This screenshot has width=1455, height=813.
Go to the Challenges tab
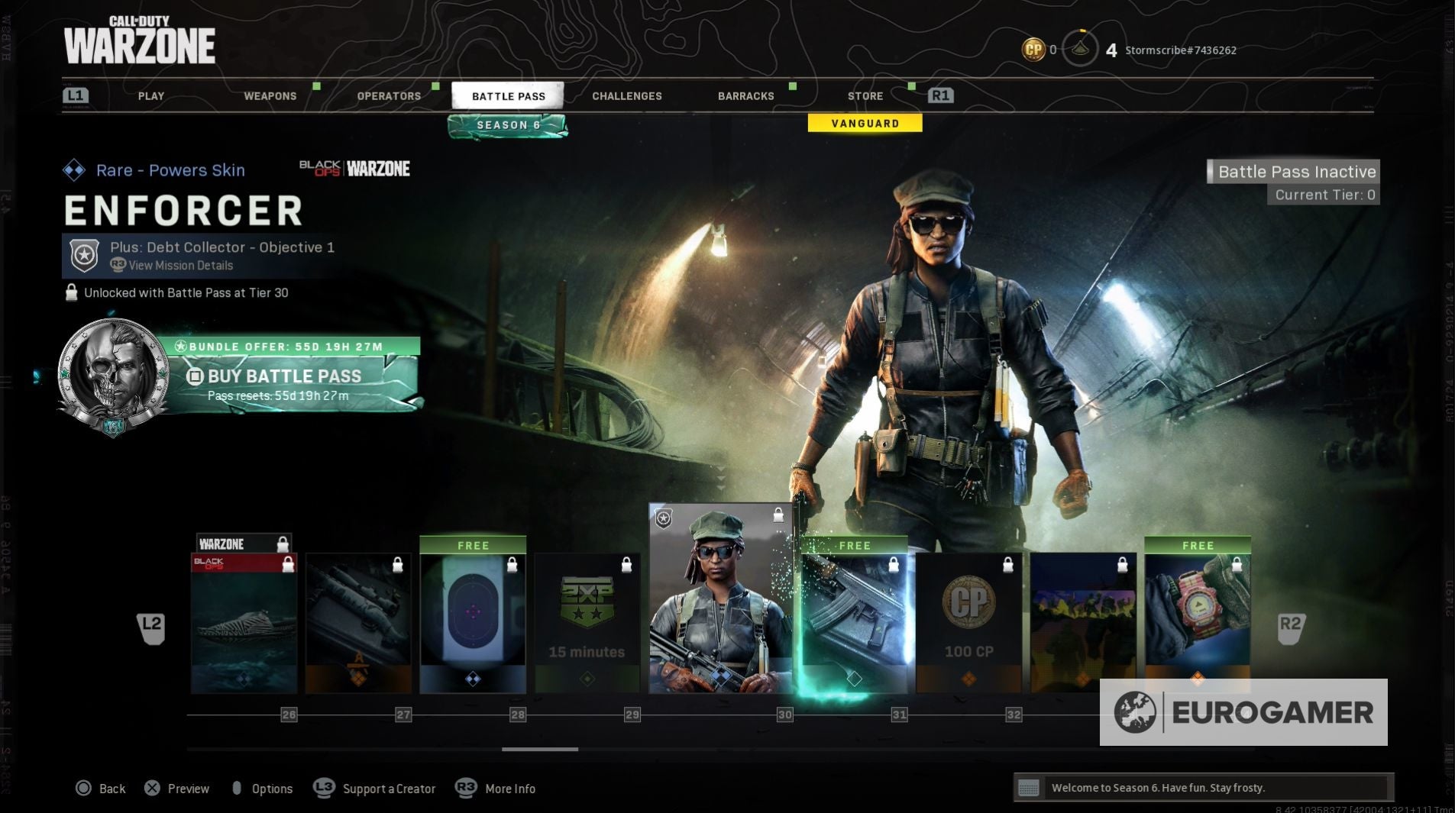pyautogui.click(x=627, y=96)
